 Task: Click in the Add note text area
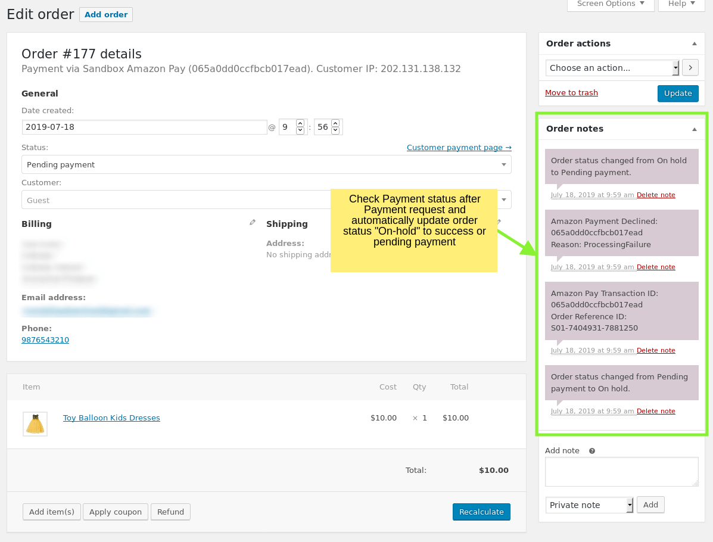(621, 472)
